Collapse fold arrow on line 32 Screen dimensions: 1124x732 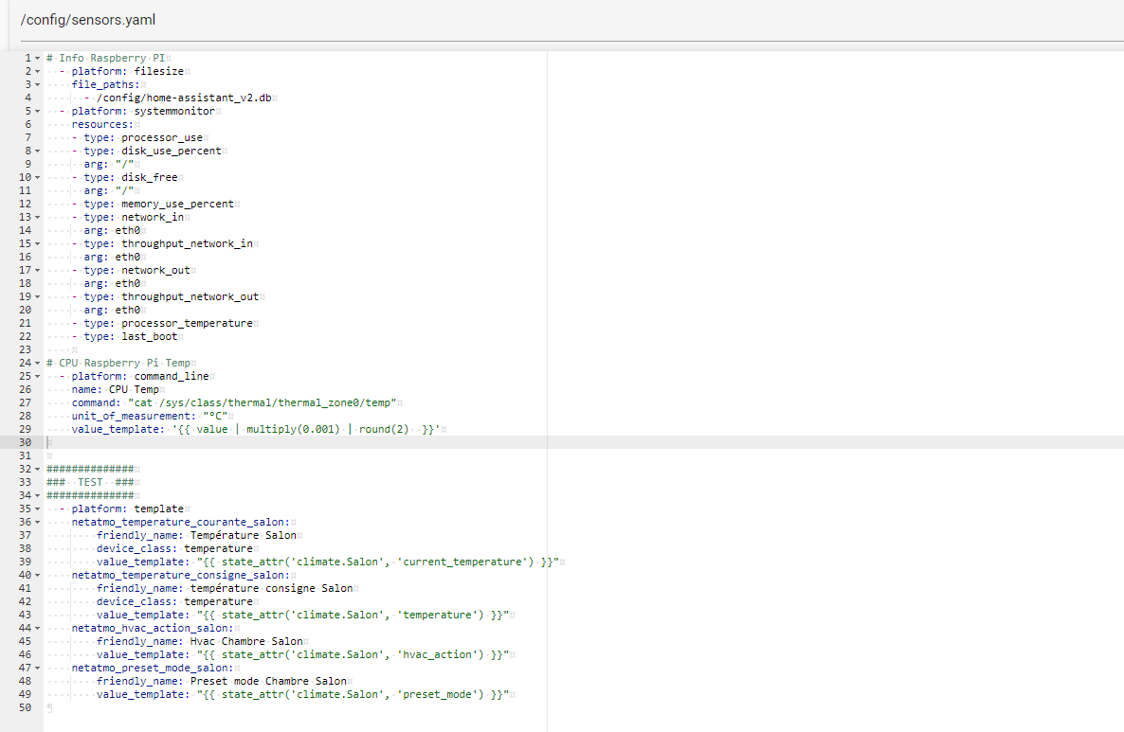pyautogui.click(x=37, y=469)
